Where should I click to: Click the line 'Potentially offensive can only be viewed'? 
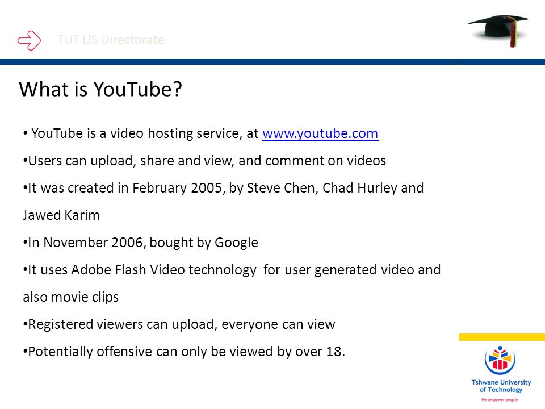[184, 352]
